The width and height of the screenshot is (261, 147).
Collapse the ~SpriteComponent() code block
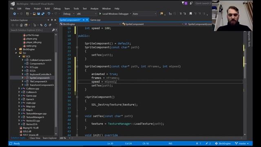pyautogui.click(x=77, y=97)
